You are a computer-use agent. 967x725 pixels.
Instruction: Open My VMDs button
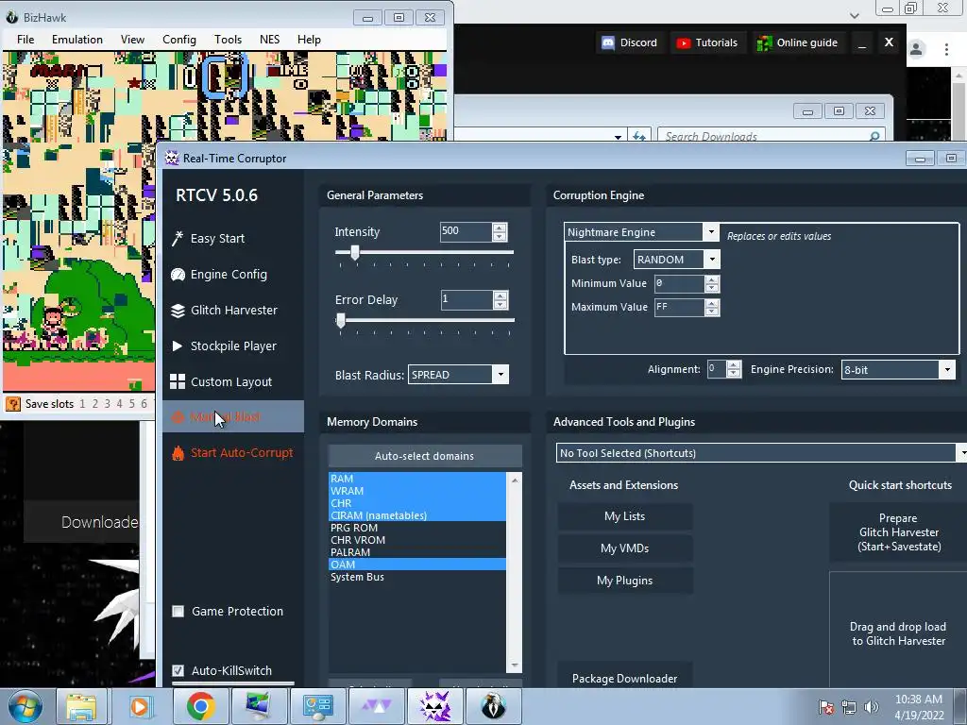(x=625, y=548)
